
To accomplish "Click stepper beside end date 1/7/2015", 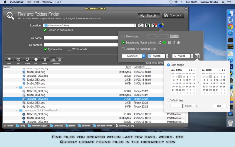I will coord(192,56).
